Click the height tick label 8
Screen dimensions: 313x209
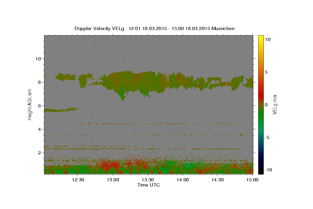(x=40, y=82)
